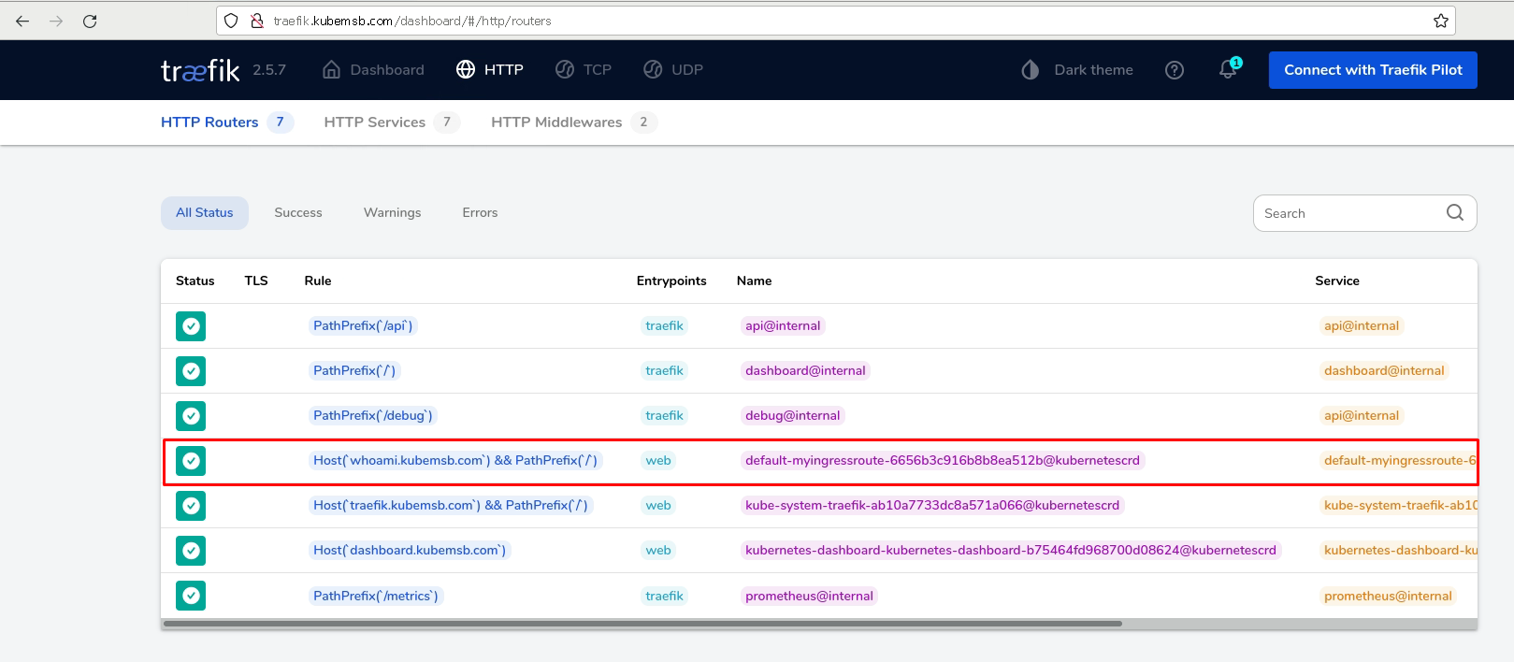Focus the Search input field

(x=1347, y=213)
